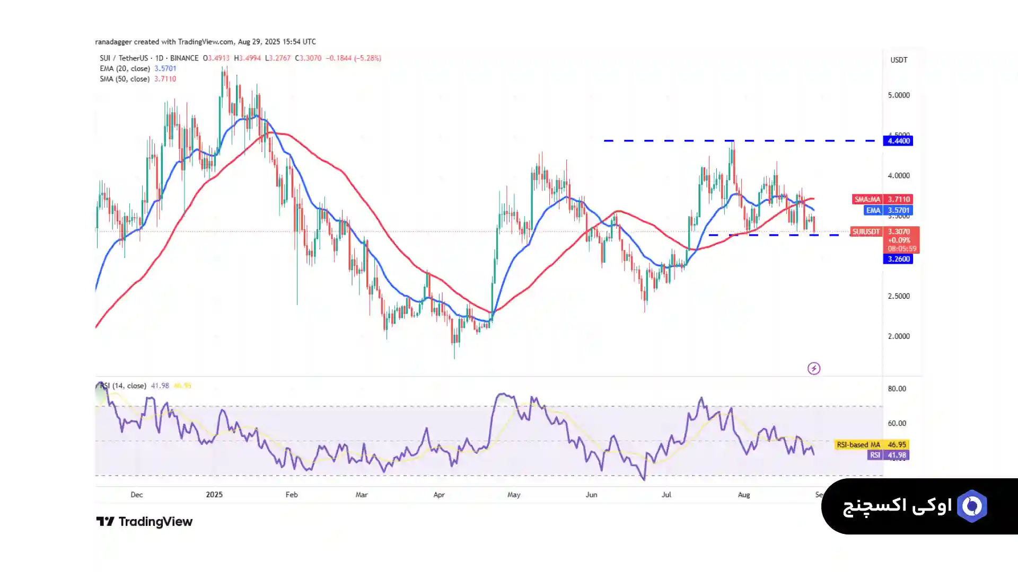Screen dimensions: 1018x572
Task: Click the May label on the time axis
Action: click(514, 495)
